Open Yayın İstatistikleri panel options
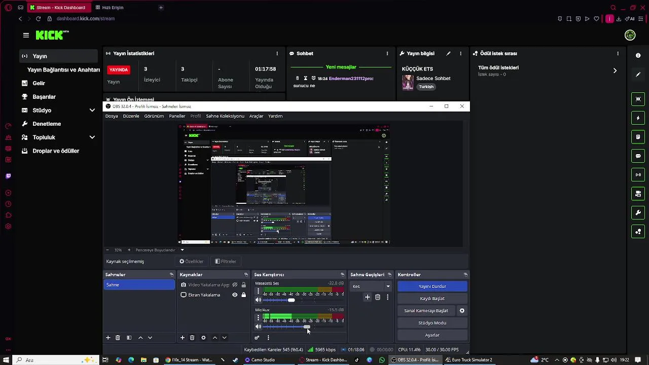Image resolution: width=649 pixels, height=365 pixels. (277, 53)
